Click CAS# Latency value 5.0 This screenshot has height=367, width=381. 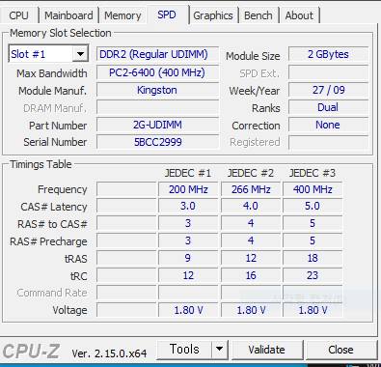313,206
